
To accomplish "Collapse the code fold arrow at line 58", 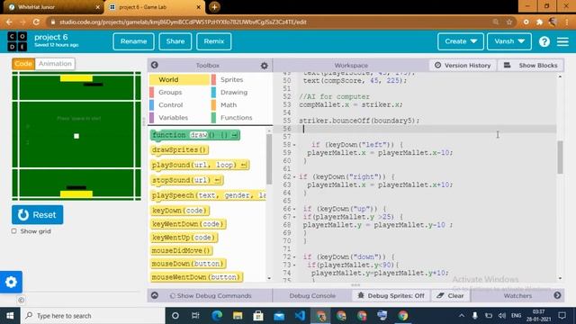I will click(x=294, y=145).
